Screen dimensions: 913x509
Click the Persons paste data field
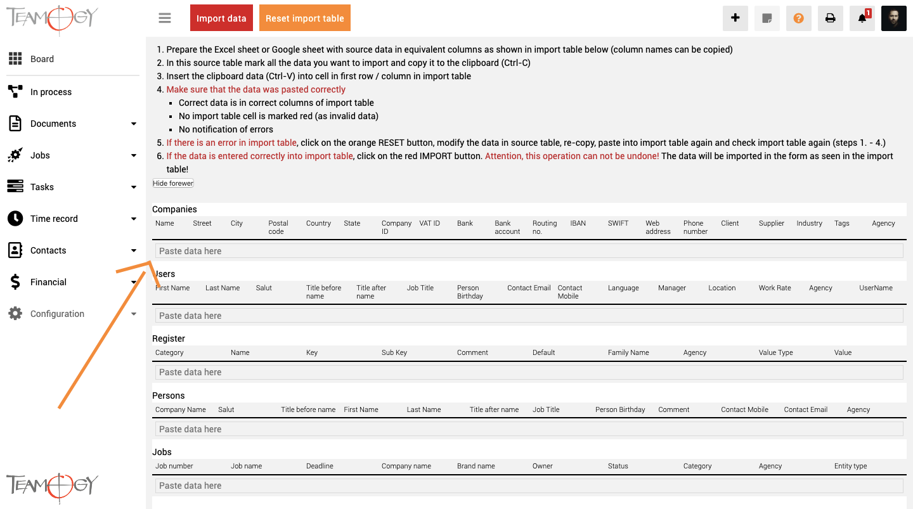529,429
